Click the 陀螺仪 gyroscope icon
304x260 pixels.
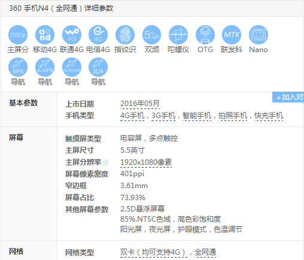(x=178, y=35)
